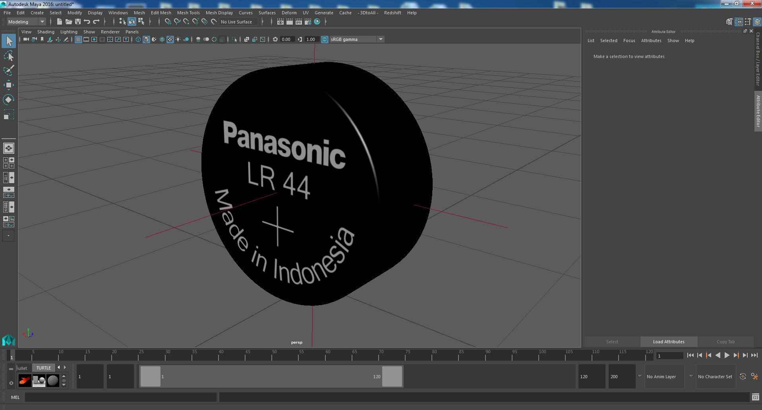Open Hypershade with the blue sphere icon
Image resolution: width=762 pixels, height=410 pixels.
pos(317,22)
